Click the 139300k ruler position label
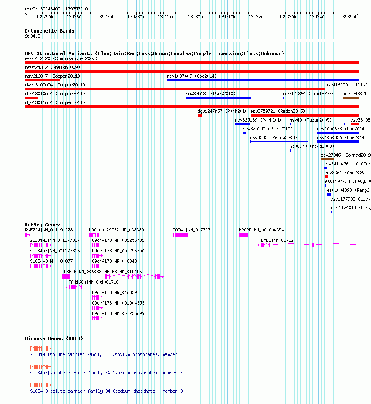Image resolution: width=371 pixels, height=404 pixels. [x=196, y=17]
